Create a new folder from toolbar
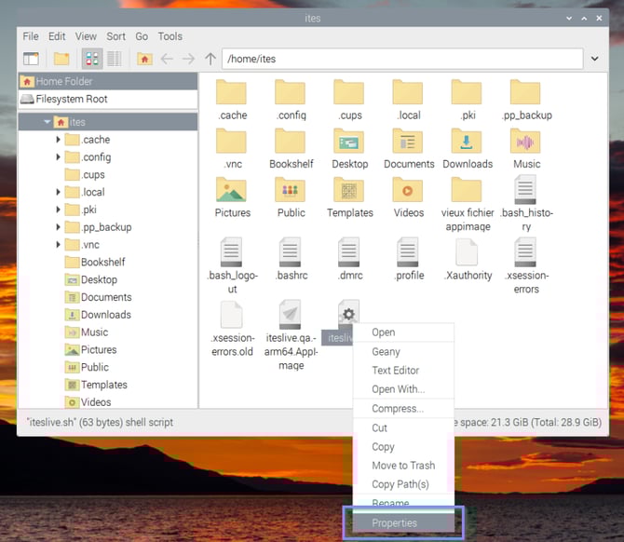This screenshot has height=542, width=624. [61, 59]
